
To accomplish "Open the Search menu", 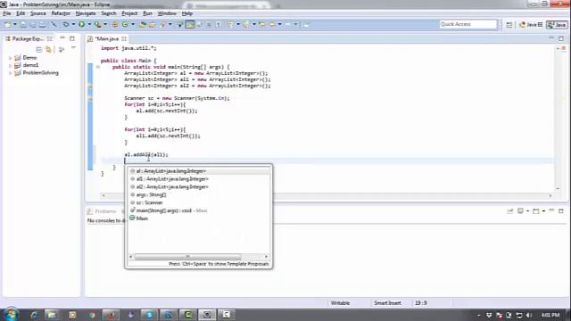I will [x=109, y=13].
